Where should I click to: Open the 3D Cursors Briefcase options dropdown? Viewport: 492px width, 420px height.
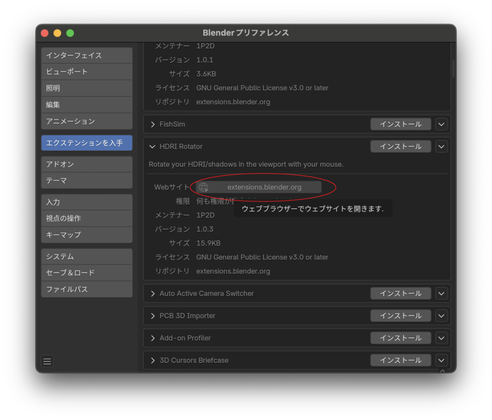coord(442,360)
